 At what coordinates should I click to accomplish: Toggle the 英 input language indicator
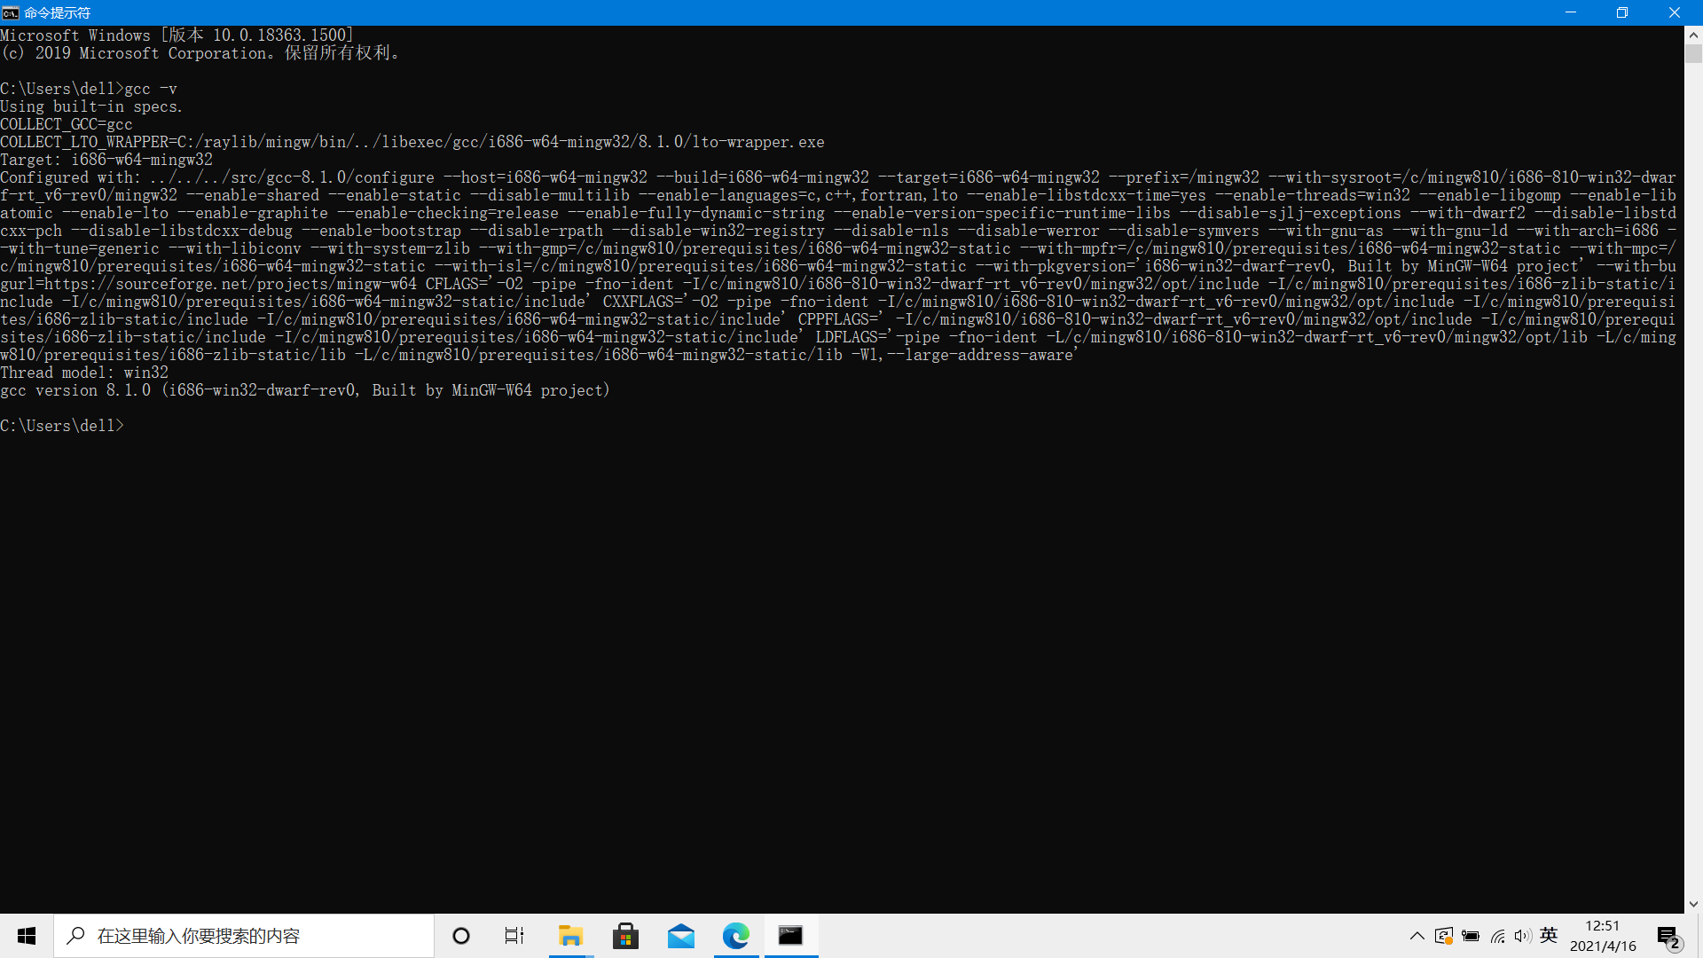(1549, 935)
